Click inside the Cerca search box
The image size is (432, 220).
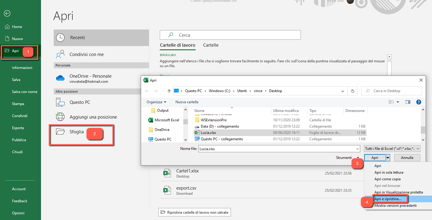(x=230, y=35)
